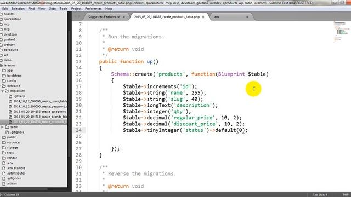Open the Goto menu
The image size is (351, 197).
coord(53,9)
